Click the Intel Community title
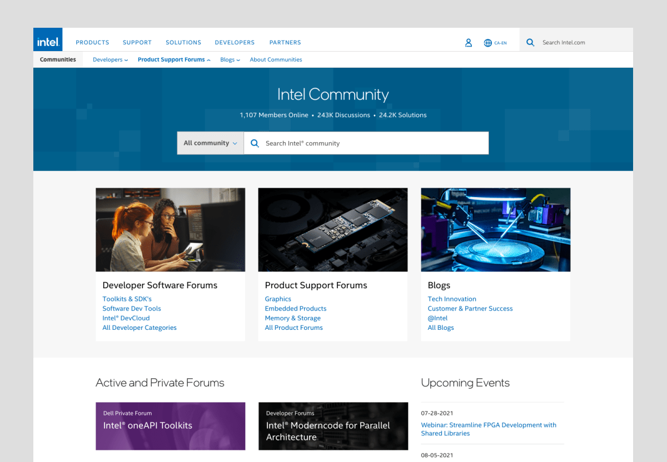This screenshot has height=462, width=667. tap(333, 94)
